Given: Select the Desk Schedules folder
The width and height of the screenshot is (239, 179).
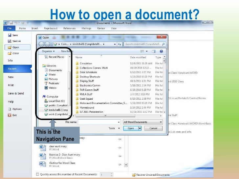Looking at the screenshot, I should point(86,72).
